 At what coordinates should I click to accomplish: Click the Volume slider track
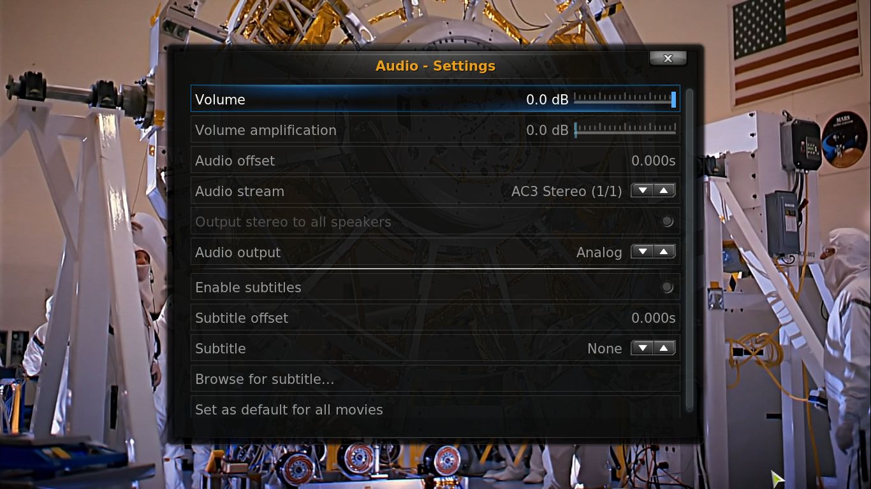[625, 99]
